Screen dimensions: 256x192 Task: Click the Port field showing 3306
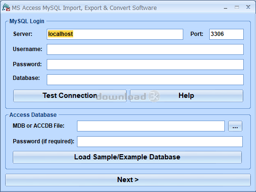226,34
